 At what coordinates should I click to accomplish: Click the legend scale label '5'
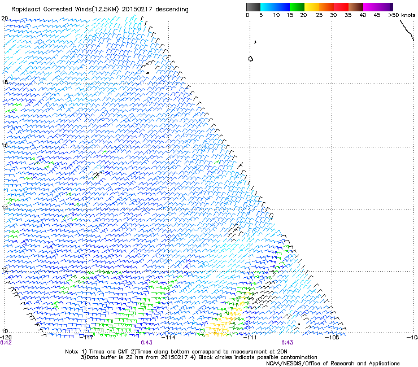[261, 15]
